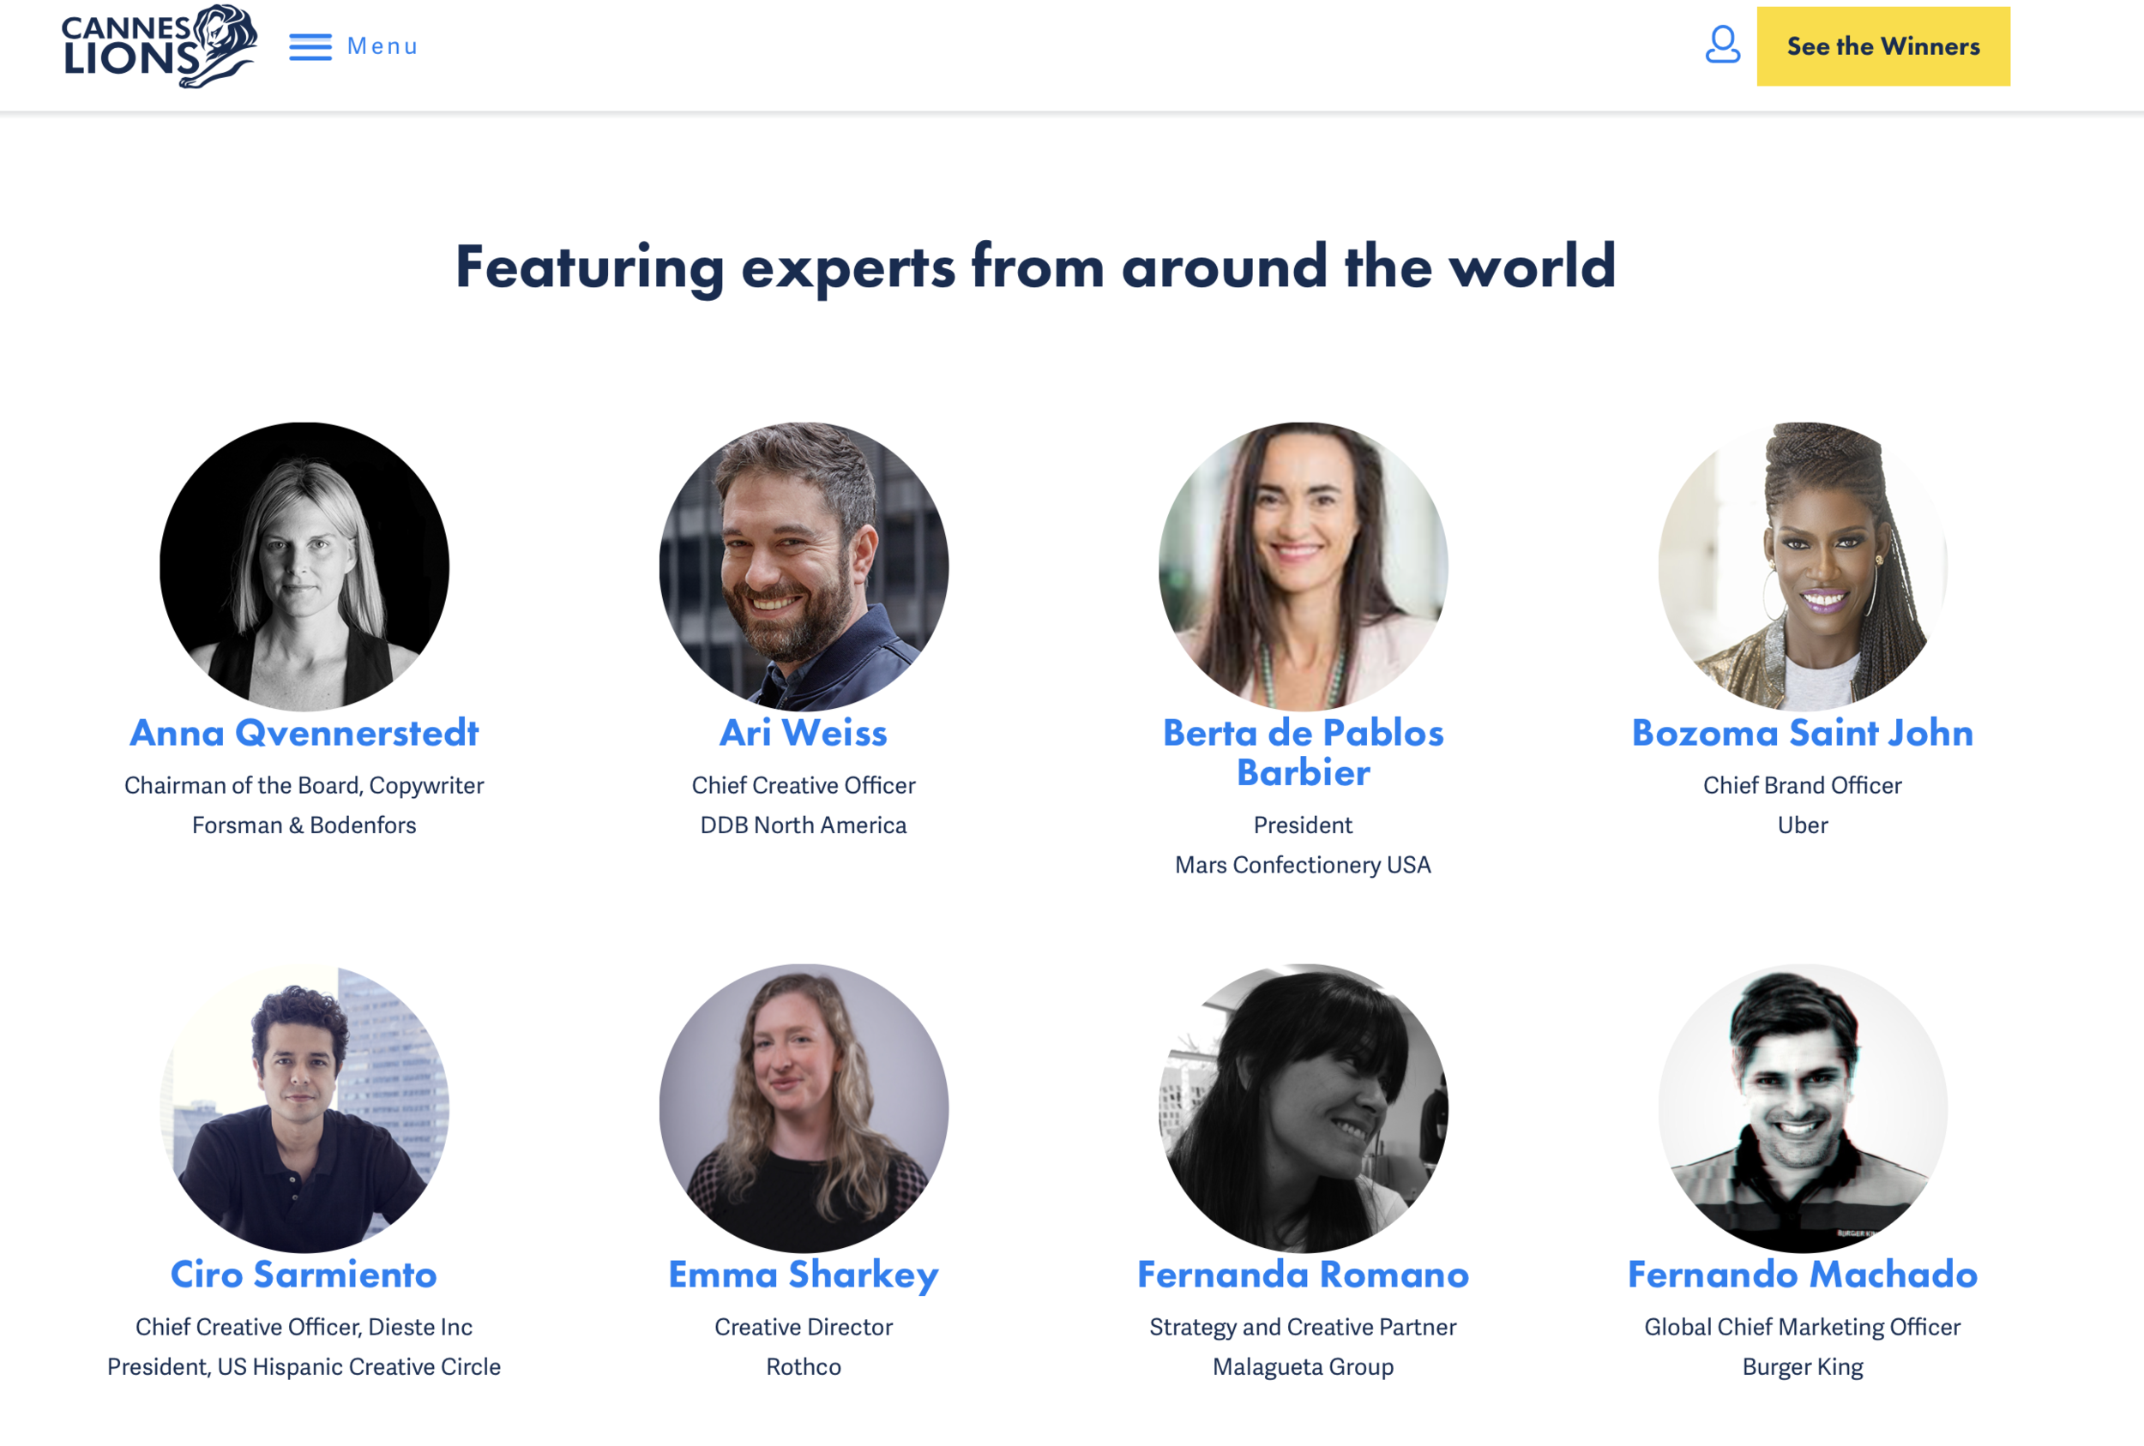Open Berta de Pablos Barbier's portrait photo
Viewport: 2144px width, 1446px height.
(1303, 567)
